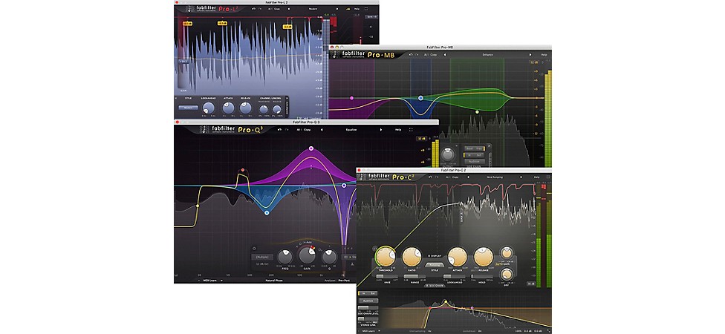
Task: Open the Help menu in Pro-MB
Action: (x=544, y=55)
